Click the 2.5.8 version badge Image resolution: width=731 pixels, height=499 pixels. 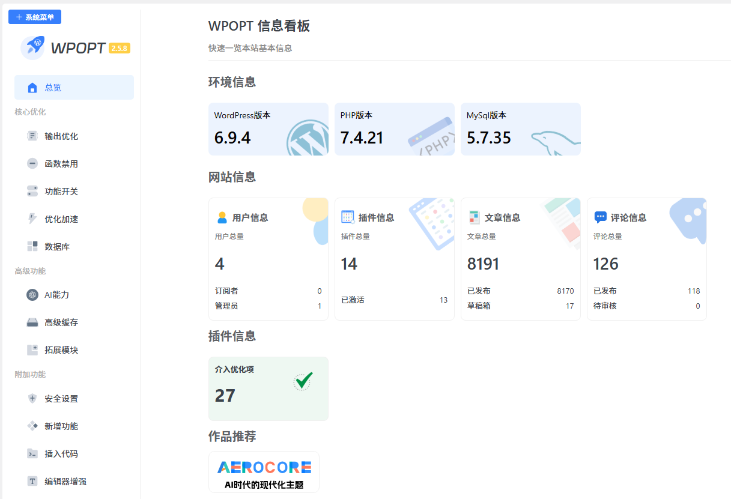(120, 48)
